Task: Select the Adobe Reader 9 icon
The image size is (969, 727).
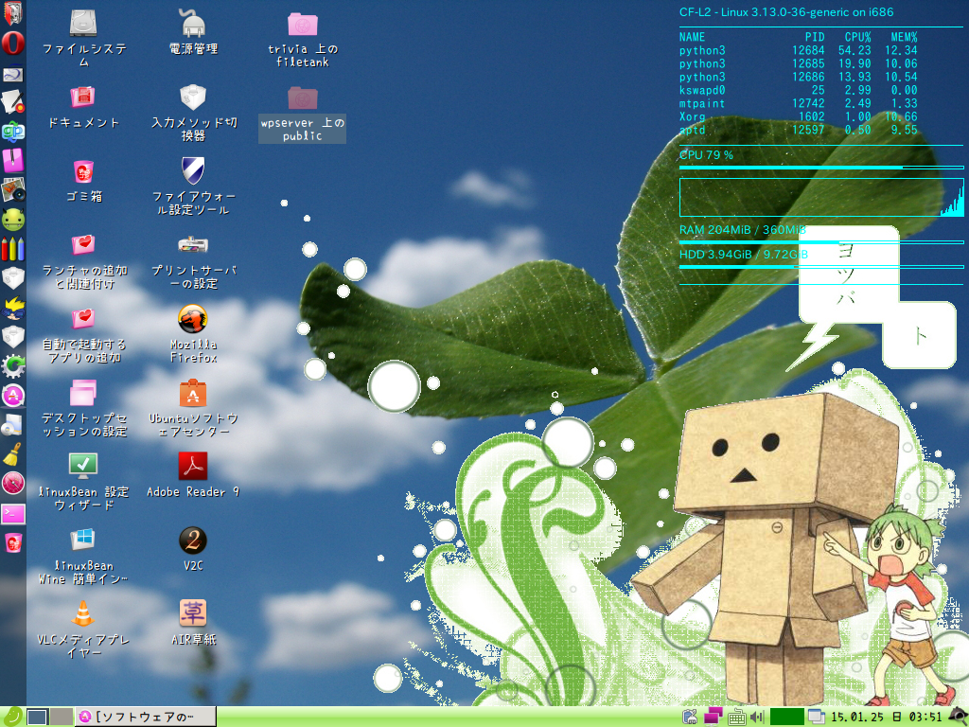Action: click(x=193, y=475)
